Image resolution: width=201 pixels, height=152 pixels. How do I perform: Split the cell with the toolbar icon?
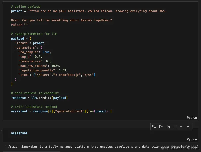(x=175, y=126)
